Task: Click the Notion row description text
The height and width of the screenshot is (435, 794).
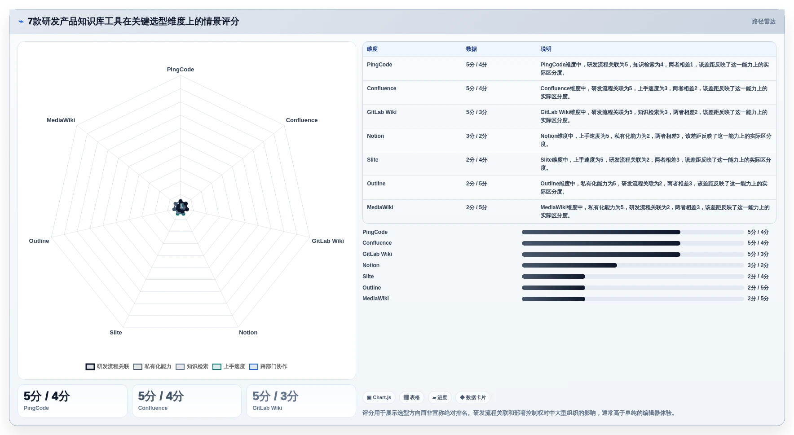Action: point(656,140)
